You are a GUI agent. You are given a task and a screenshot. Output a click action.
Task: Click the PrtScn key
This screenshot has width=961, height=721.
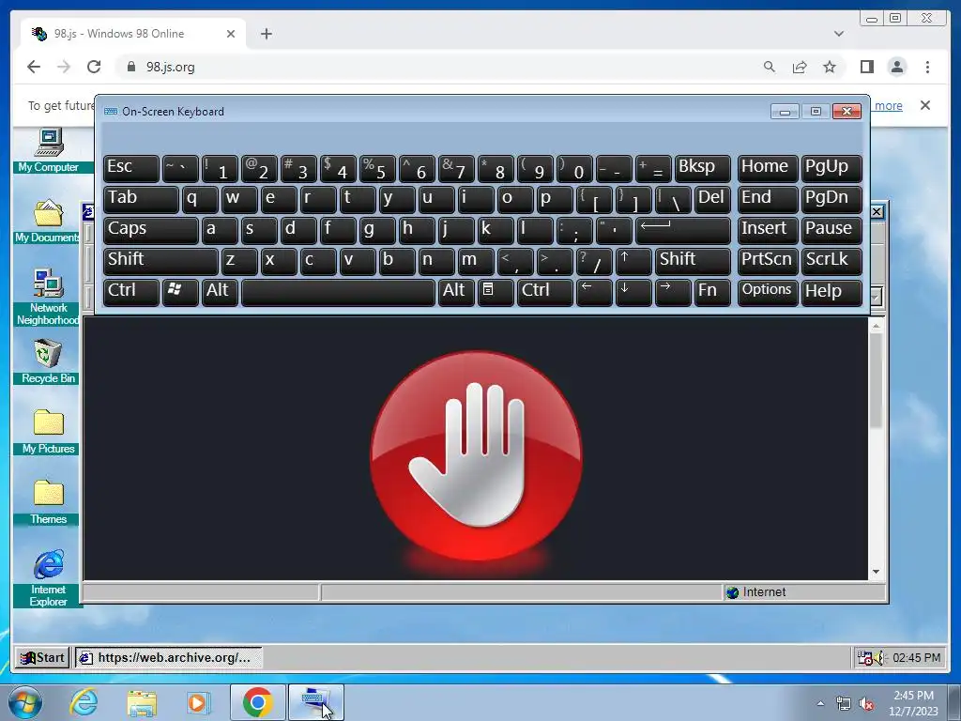pos(768,261)
